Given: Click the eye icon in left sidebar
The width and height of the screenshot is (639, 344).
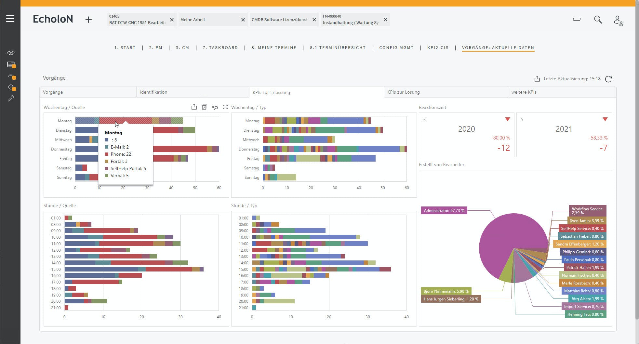Looking at the screenshot, I should tap(11, 53).
